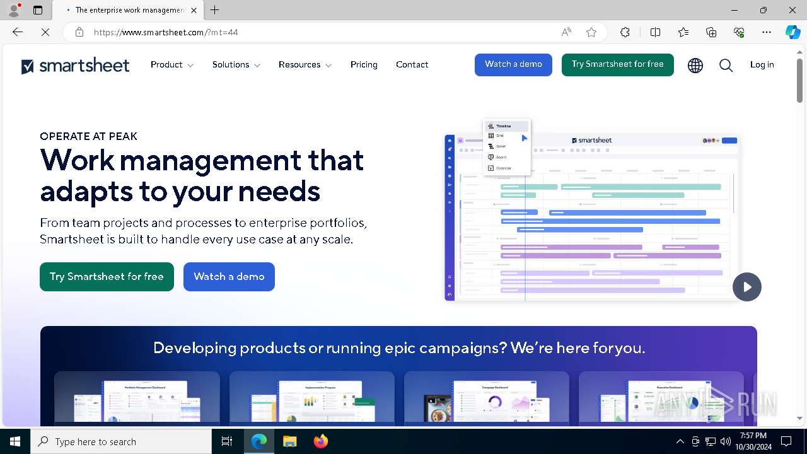
Task: Open Read aloud in address bar
Action: coord(566,32)
